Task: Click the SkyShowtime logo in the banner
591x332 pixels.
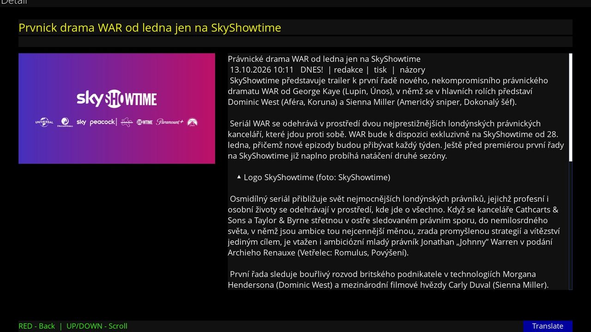Action: coord(117,99)
